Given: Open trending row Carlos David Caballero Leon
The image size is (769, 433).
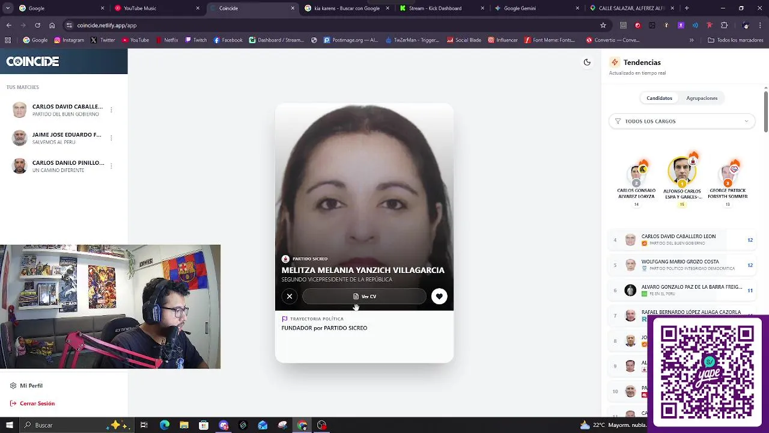Looking at the screenshot, I should [x=682, y=239].
